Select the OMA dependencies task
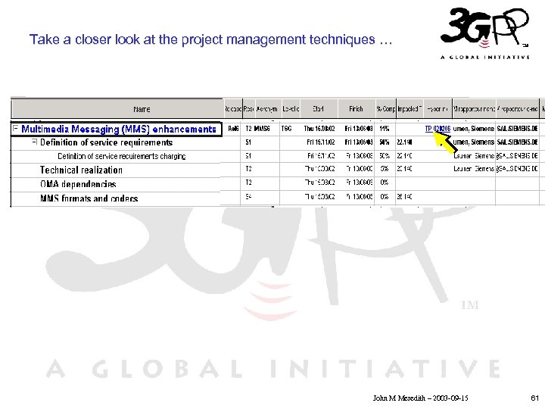The image size is (545, 409). point(78,184)
